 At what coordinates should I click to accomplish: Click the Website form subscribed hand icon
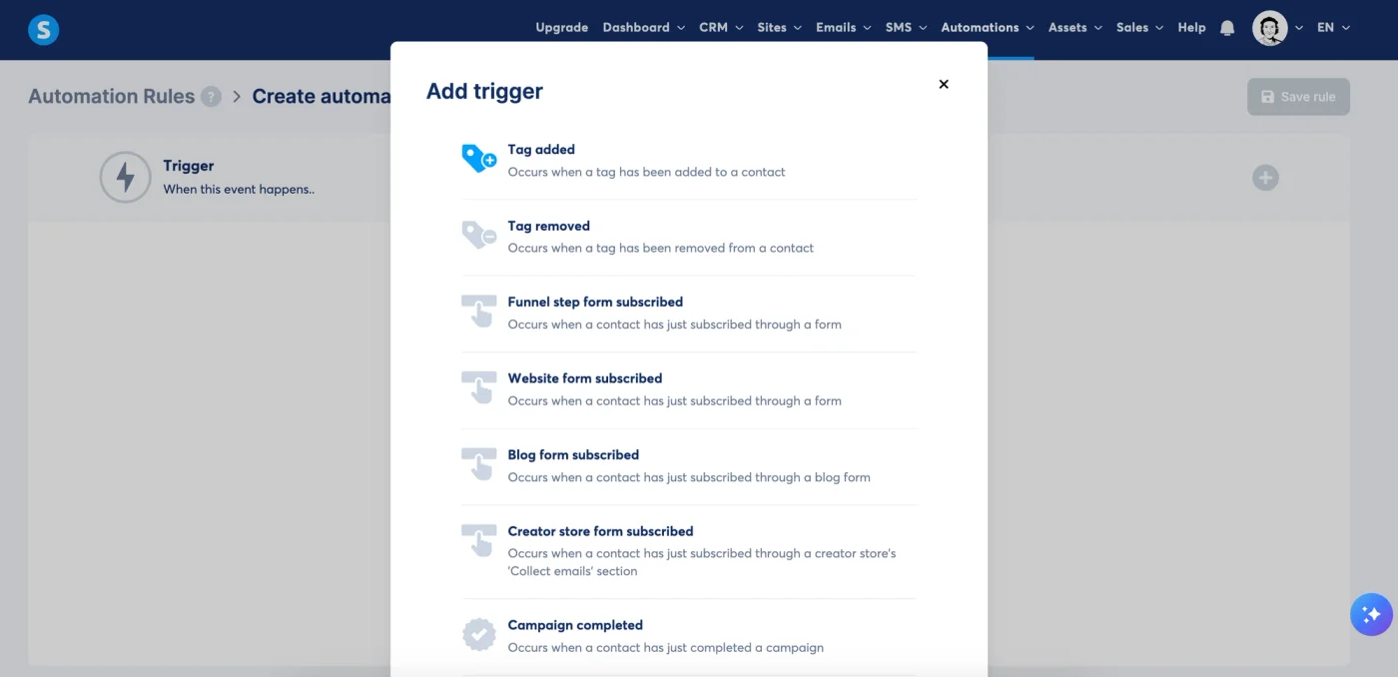[x=478, y=387]
